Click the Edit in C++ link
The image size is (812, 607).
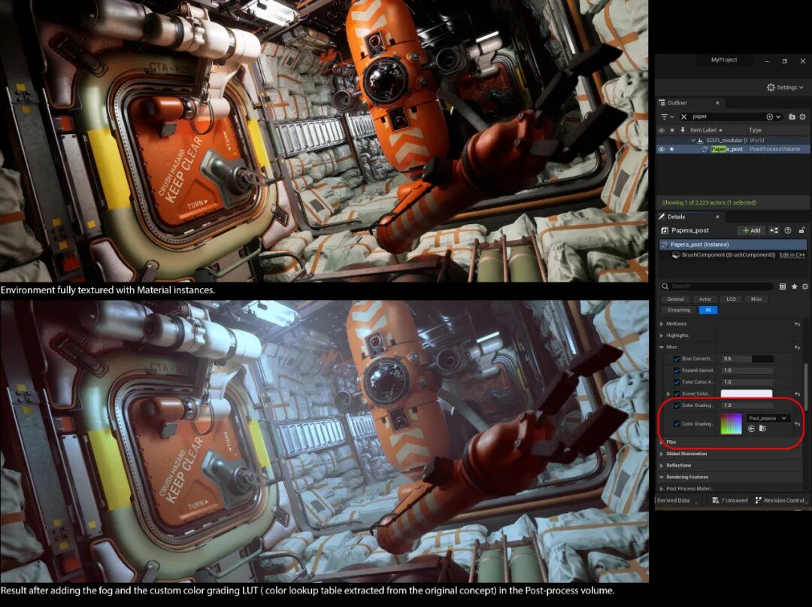tap(792, 255)
